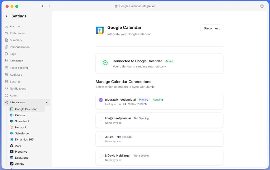Click the Affinity icon in sidebar
This screenshot has height=170, width=270.
(12, 164)
